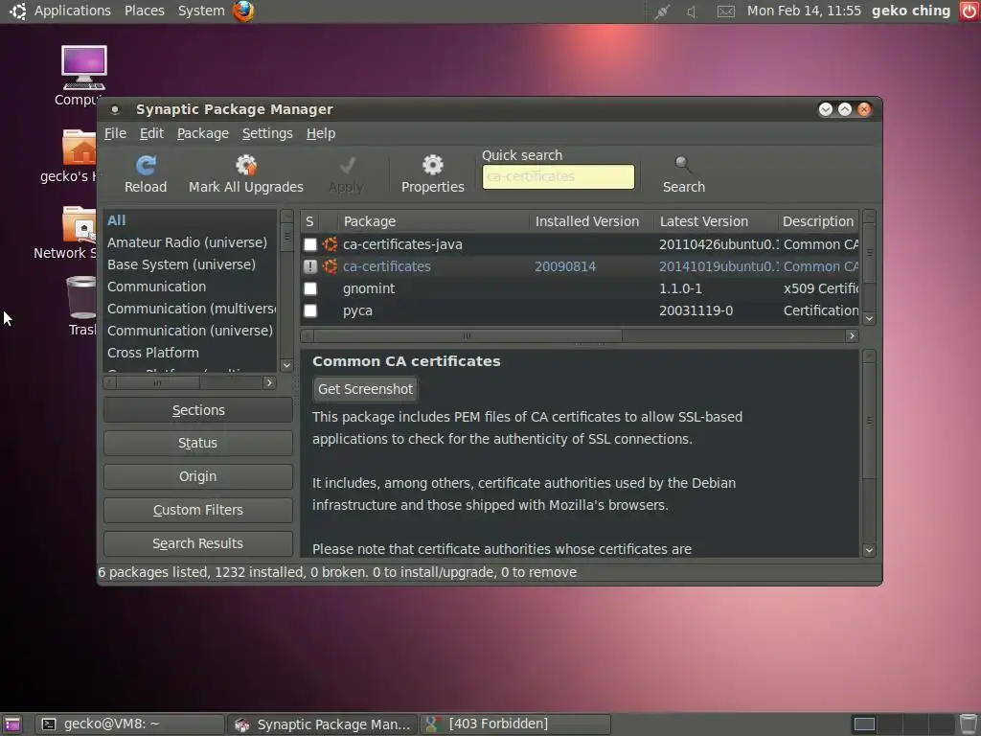
Task: Select Amateur Radio (universe) category
Action: 191,242
